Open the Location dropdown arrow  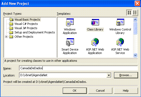coord(109,75)
